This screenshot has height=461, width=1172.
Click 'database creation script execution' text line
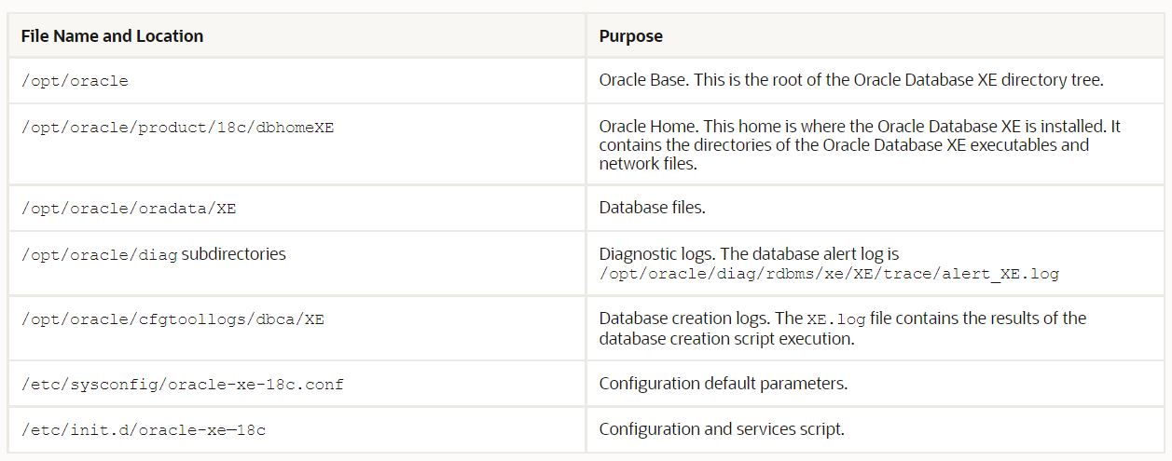coord(727,337)
